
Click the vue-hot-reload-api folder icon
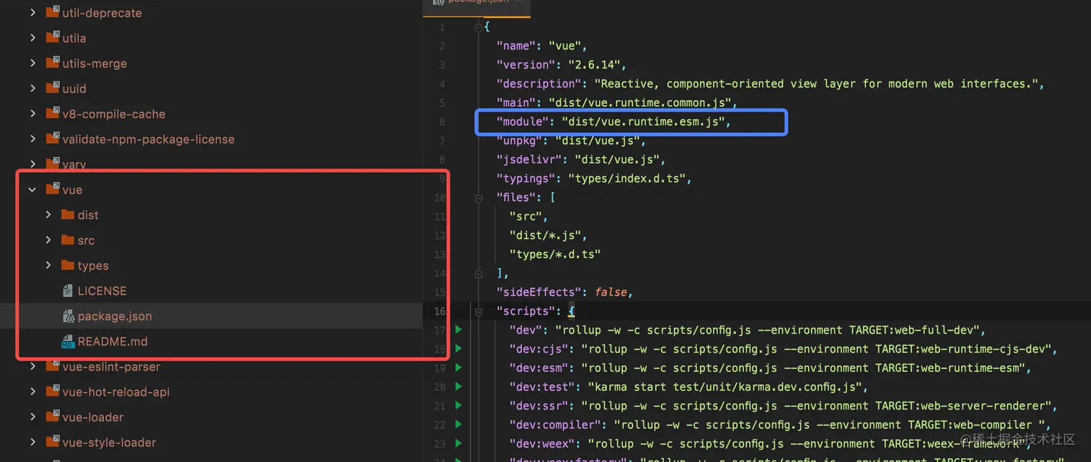coord(52,391)
